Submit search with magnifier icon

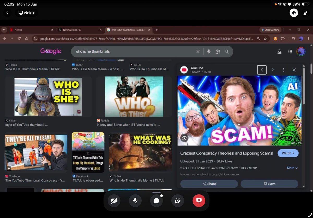pos(227,51)
